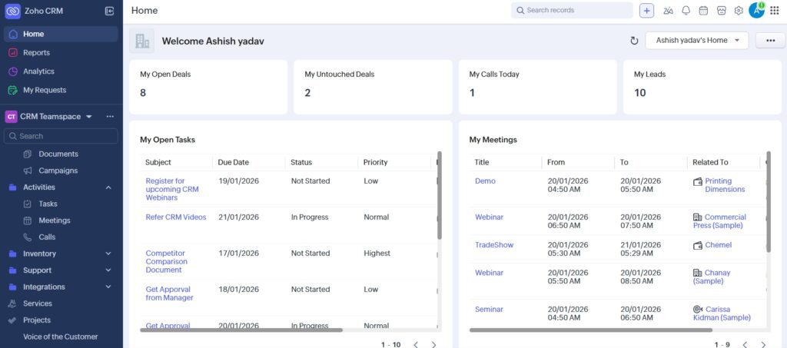The image size is (787, 348).
Task: Open the My Leads card
Action: (702, 87)
